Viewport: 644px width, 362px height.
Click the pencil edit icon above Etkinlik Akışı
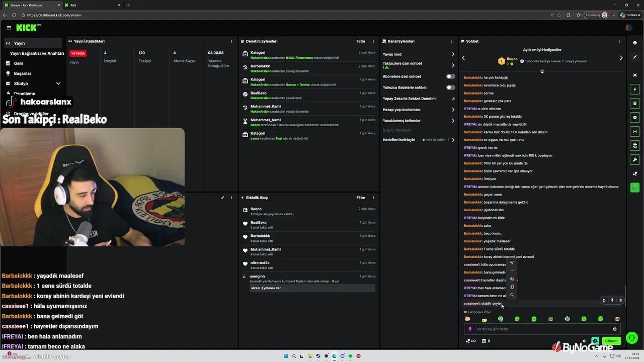pos(222,198)
